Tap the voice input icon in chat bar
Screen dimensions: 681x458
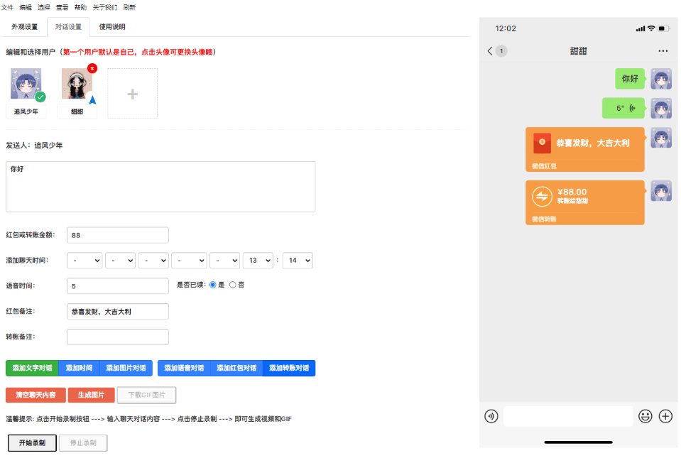point(491,416)
